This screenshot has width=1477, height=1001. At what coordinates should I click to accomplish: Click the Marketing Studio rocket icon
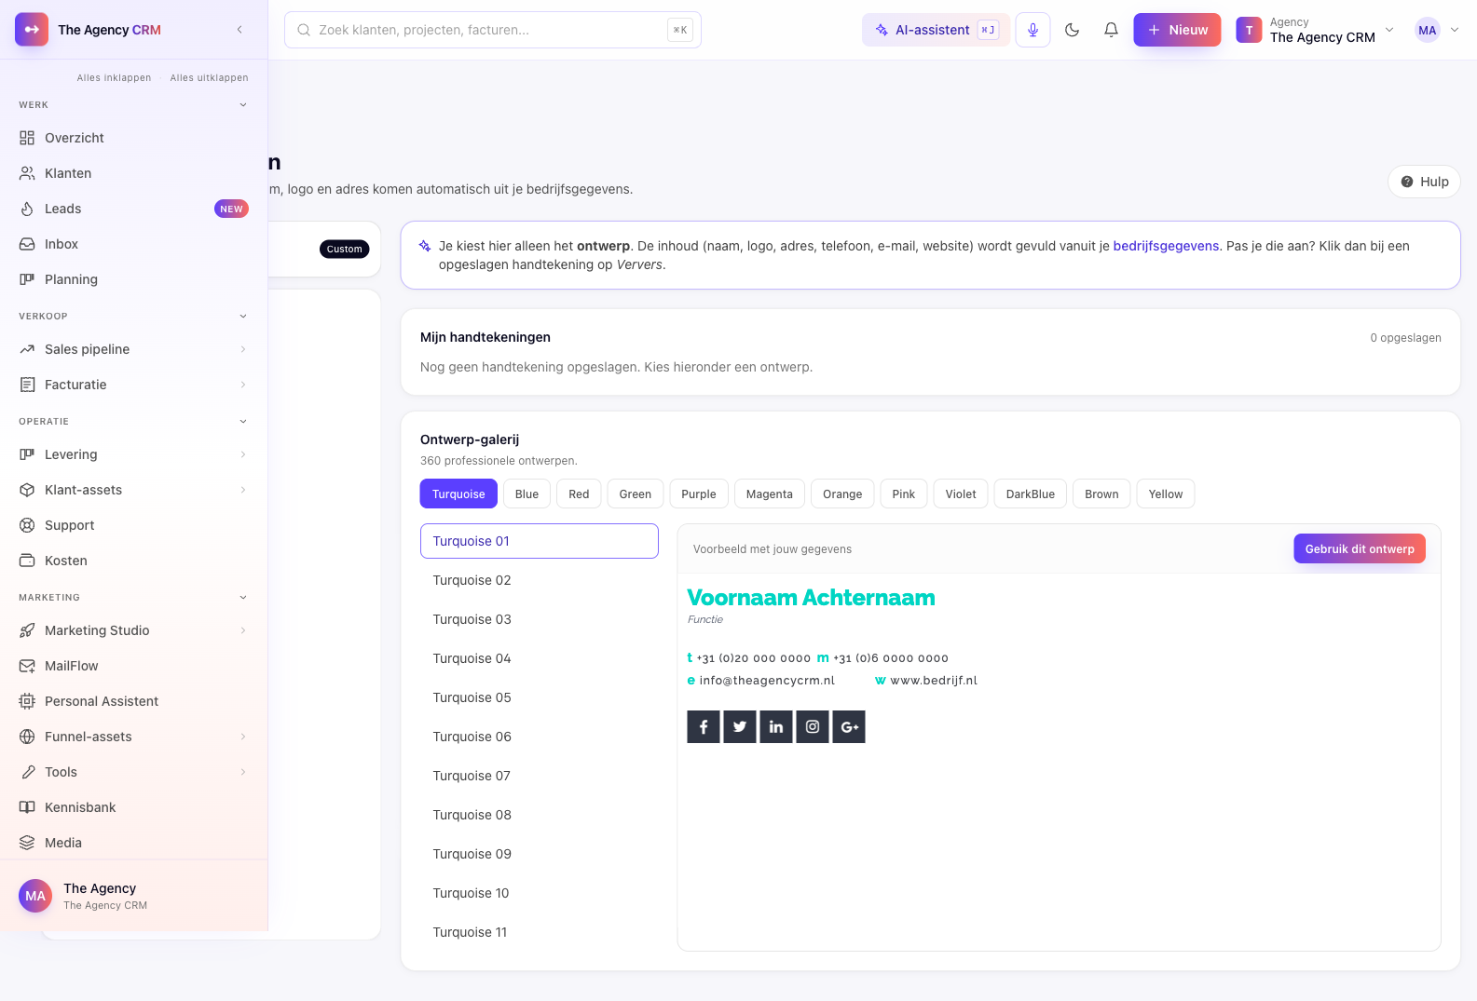[x=27, y=630]
